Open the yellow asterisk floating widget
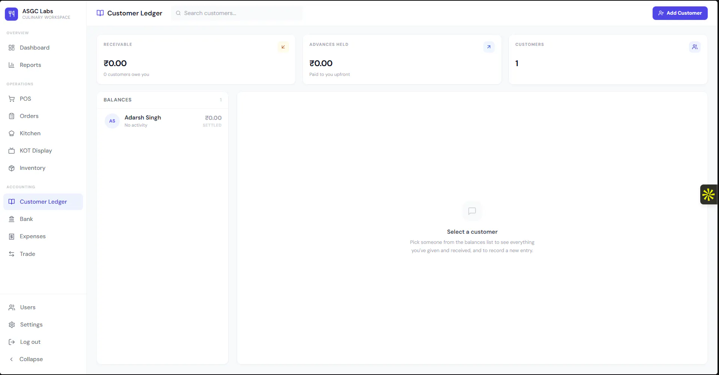This screenshot has height=375, width=719. (x=709, y=195)
